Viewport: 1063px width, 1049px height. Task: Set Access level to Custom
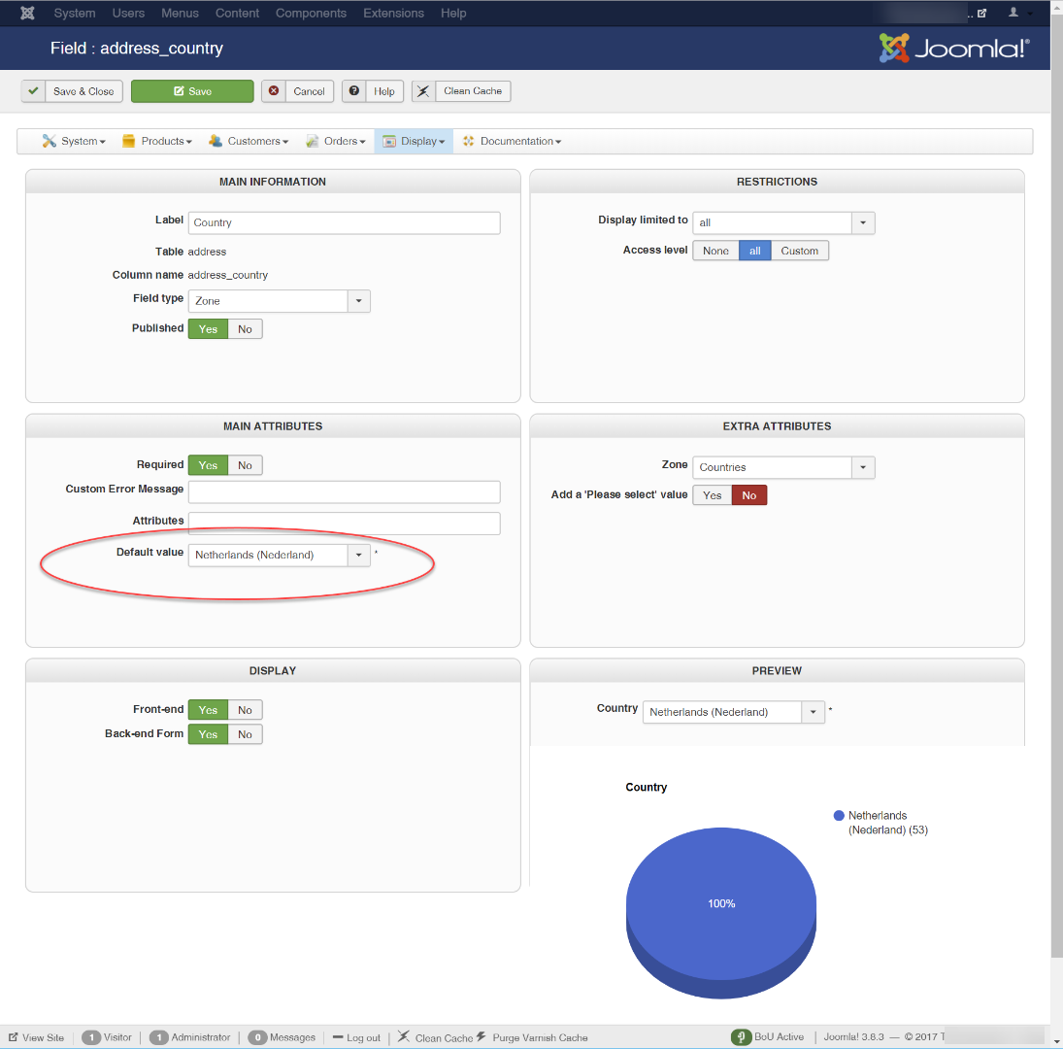(799, 251)
